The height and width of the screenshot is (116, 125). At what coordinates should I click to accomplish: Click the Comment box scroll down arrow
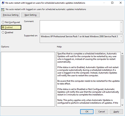click(121, 32)
